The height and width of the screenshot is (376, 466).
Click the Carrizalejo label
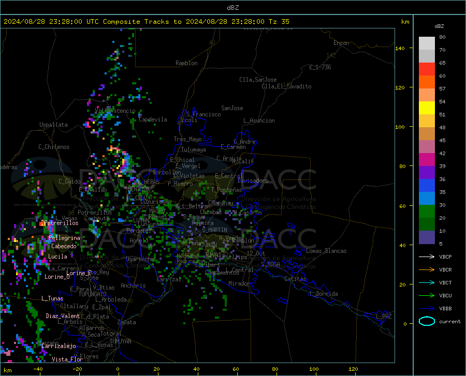(x=59, y=346)
